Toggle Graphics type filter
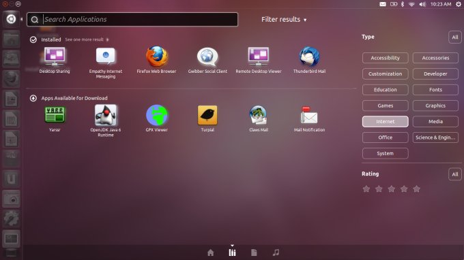Screen dimensions: 464x260 tap(435, 105)
